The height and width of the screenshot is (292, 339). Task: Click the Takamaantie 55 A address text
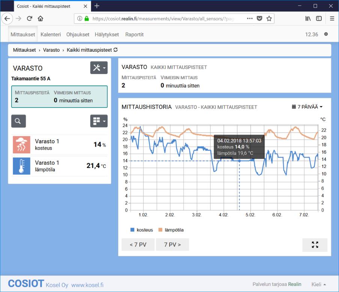[31, 79]
